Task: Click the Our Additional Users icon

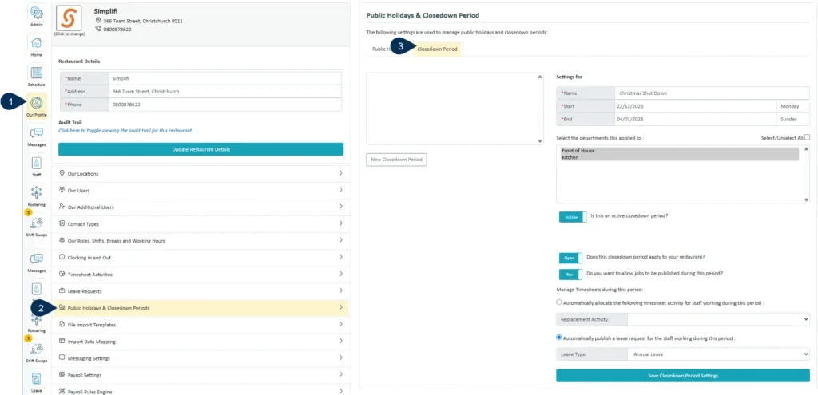Action: click(x=62, y=207)
